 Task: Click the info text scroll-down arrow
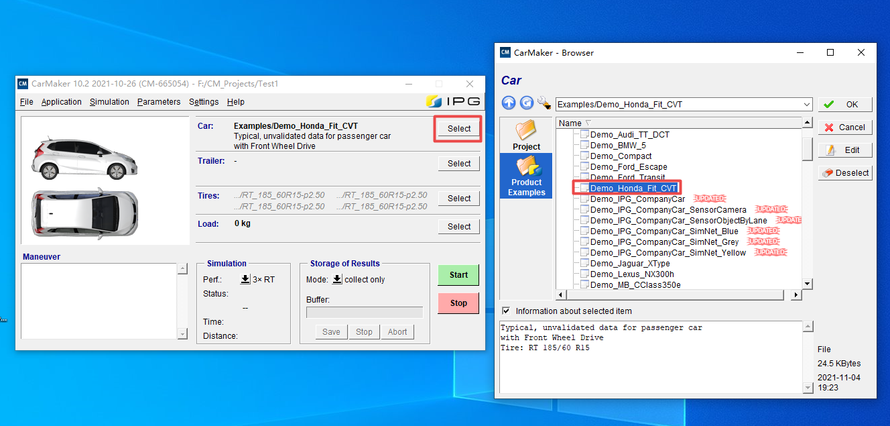point(808,388)
